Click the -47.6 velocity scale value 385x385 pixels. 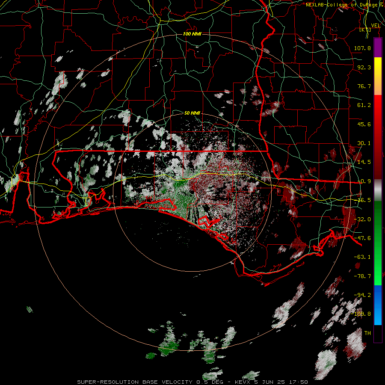362,238
